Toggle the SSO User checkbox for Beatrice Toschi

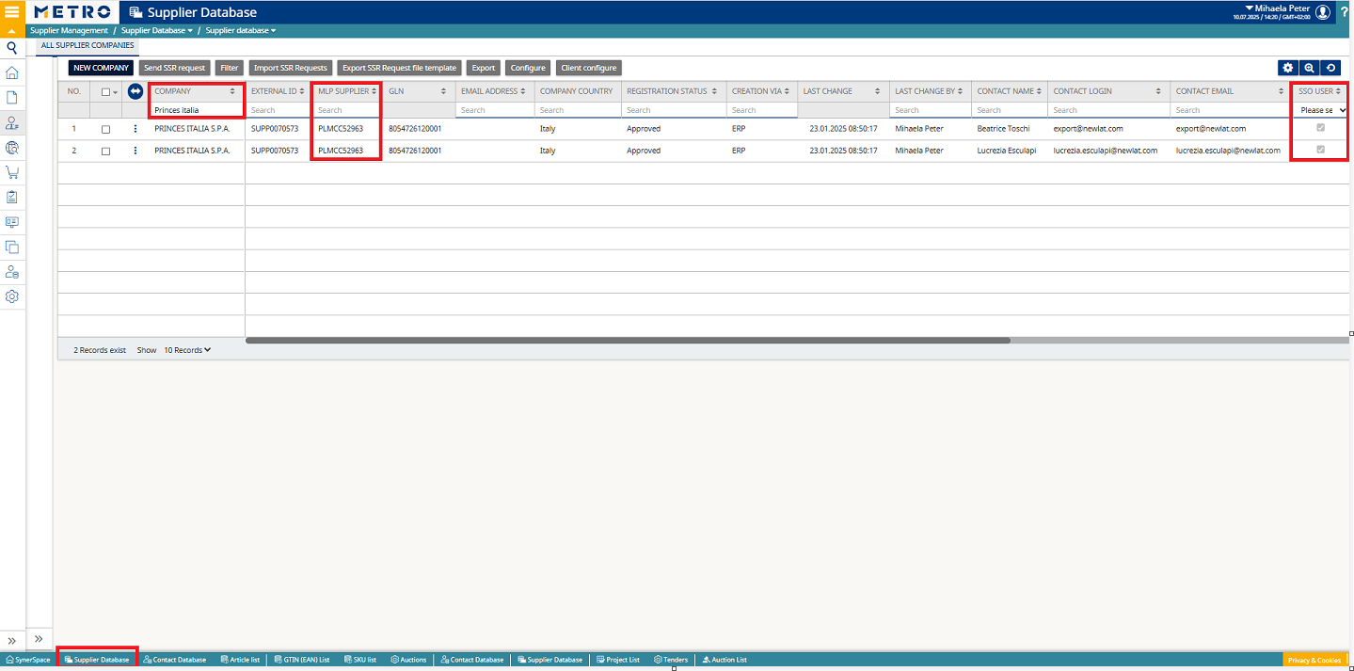[1320, 128]
